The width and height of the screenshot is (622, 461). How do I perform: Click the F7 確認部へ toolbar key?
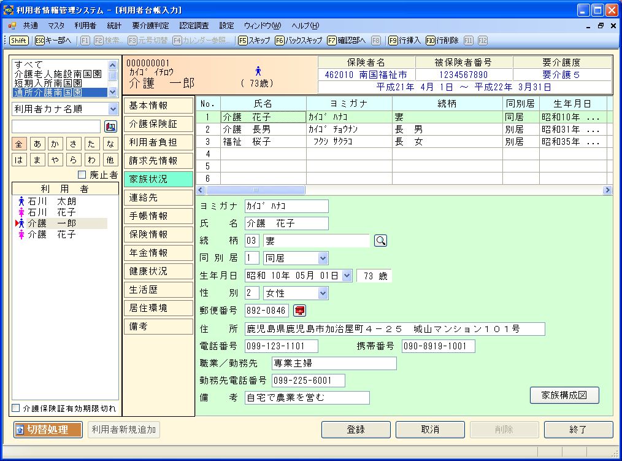(346, 41)
